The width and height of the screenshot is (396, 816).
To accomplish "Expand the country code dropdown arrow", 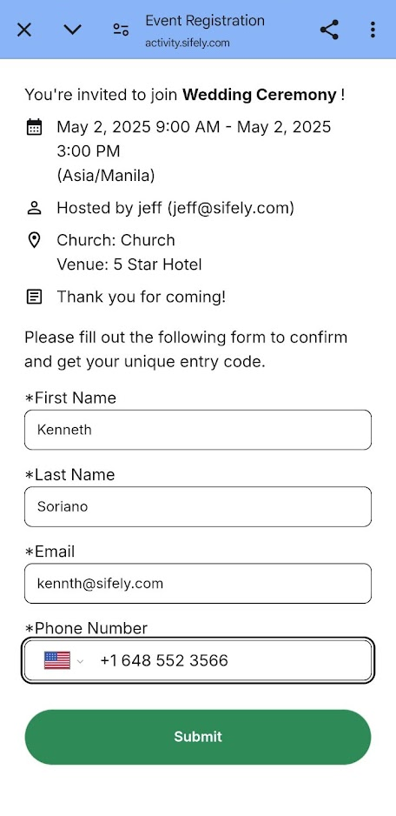I will tap(80, 661).
